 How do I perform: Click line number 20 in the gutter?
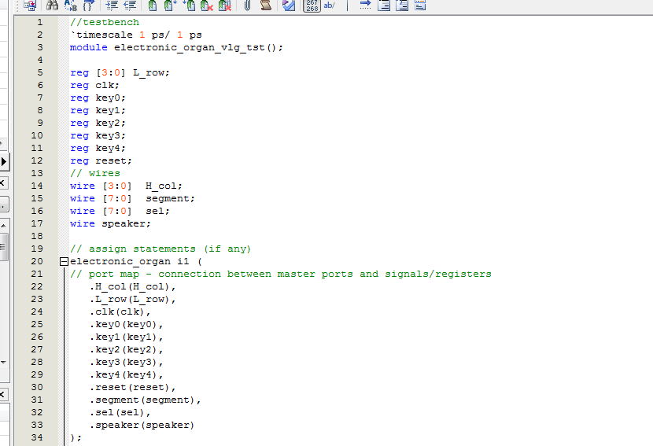click(37, 261)
